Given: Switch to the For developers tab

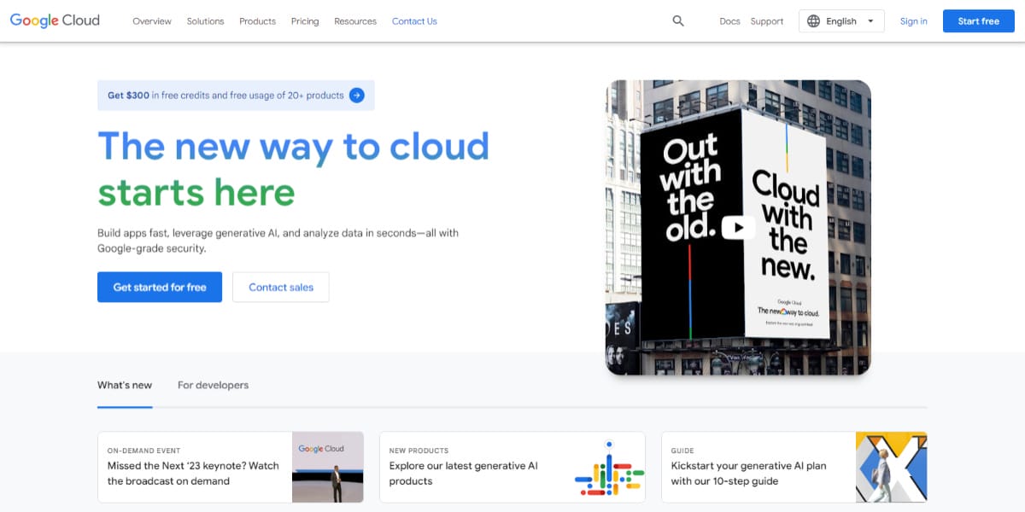Looking at the screenshot, I should click(213, 385).
